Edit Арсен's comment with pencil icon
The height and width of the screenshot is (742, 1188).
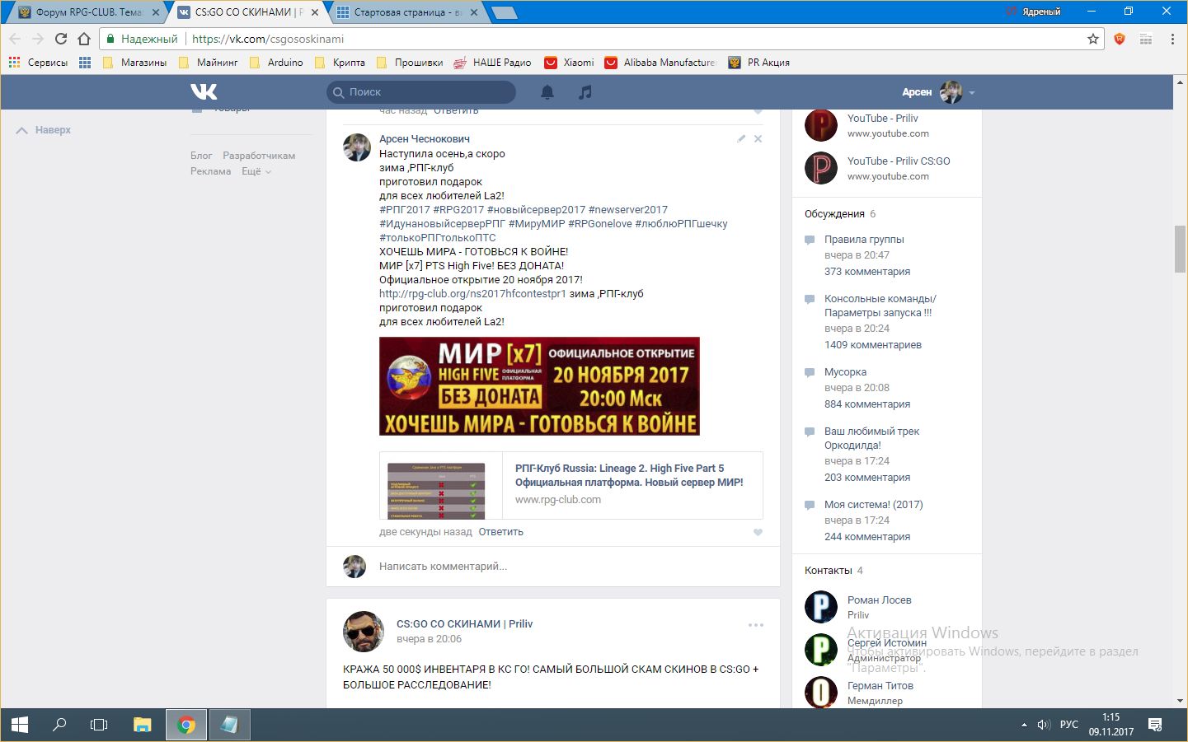coord(741,138)
